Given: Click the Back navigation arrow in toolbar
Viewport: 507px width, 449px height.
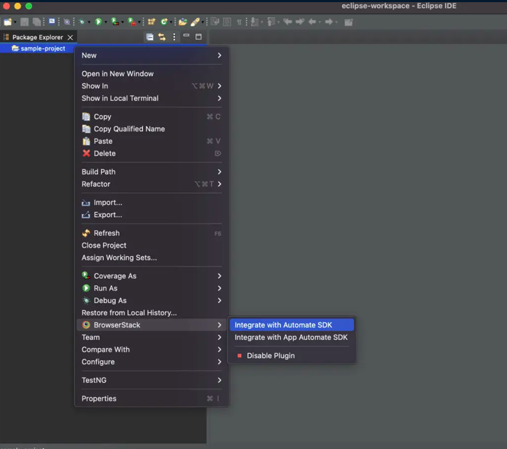Looking at the screenshot, I should pyautogui.click(x=312, y=21).
